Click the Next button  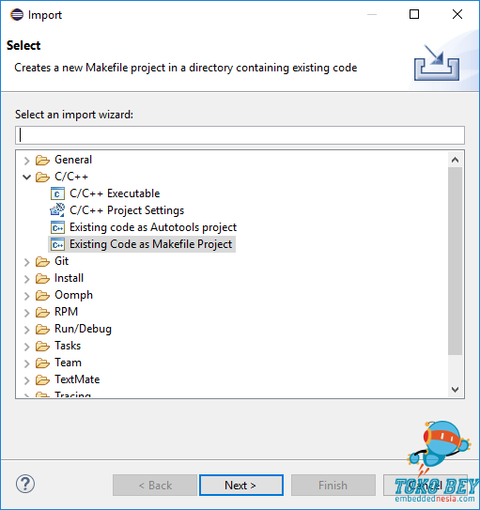(x=241, y=485)
